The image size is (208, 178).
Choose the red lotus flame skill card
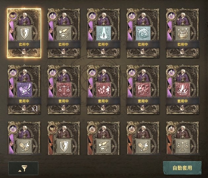(103, 90)
